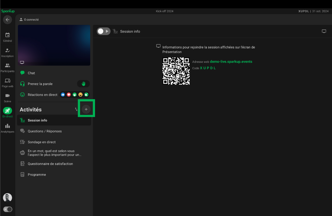Screen dimensions: 332x216
Task: Add a new activity with plus button
Action: click(86, 109)
